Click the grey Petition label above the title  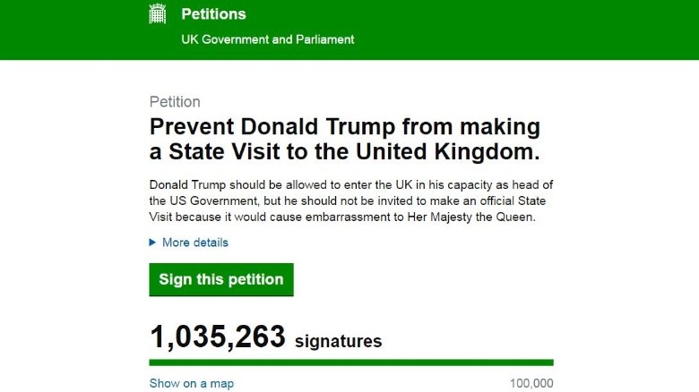(175, 101)
